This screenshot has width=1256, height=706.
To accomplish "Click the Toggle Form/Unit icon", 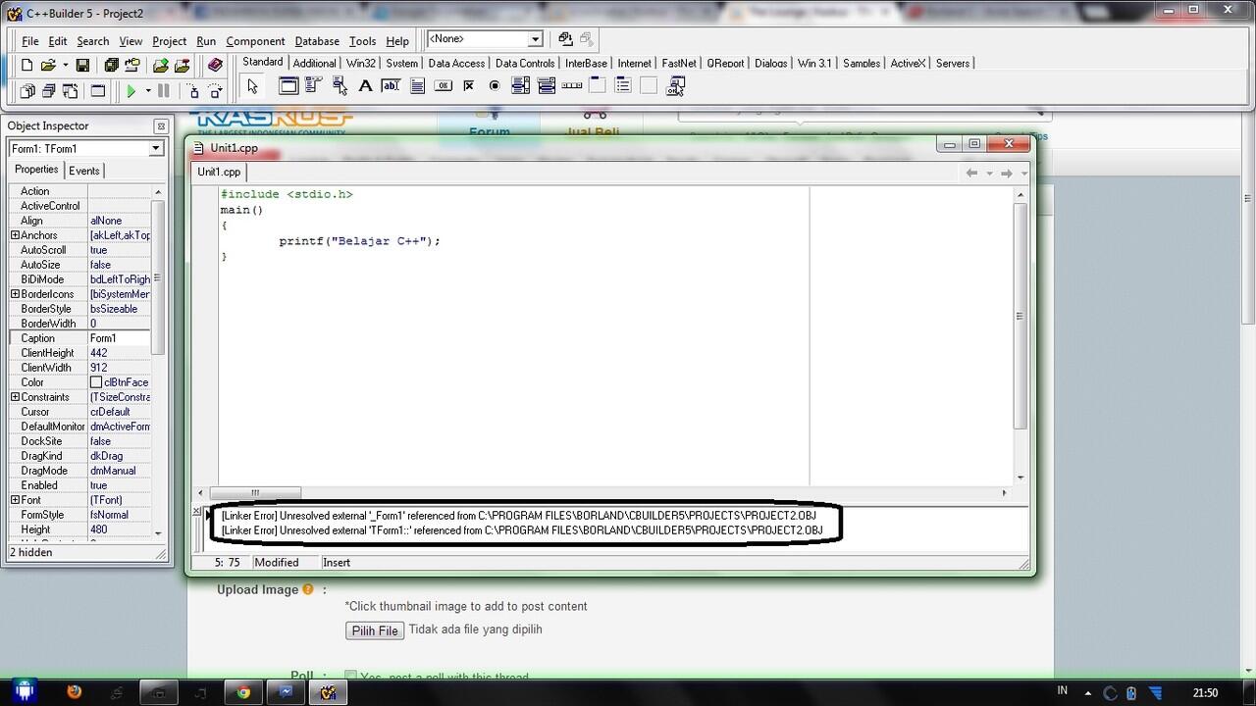I will pyautogui.click(x=71, y=91).
